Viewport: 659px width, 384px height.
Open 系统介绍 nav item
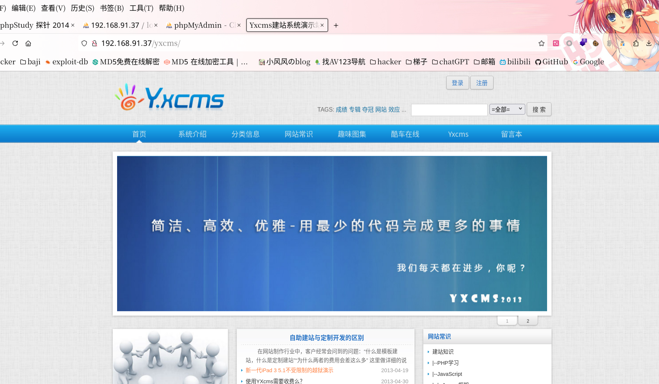pyautogui.click(x=192, y=134)
